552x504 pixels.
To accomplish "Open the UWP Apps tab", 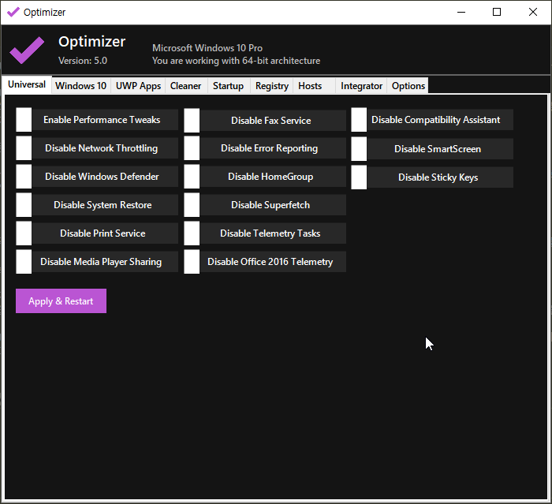I will coord(138,86).
